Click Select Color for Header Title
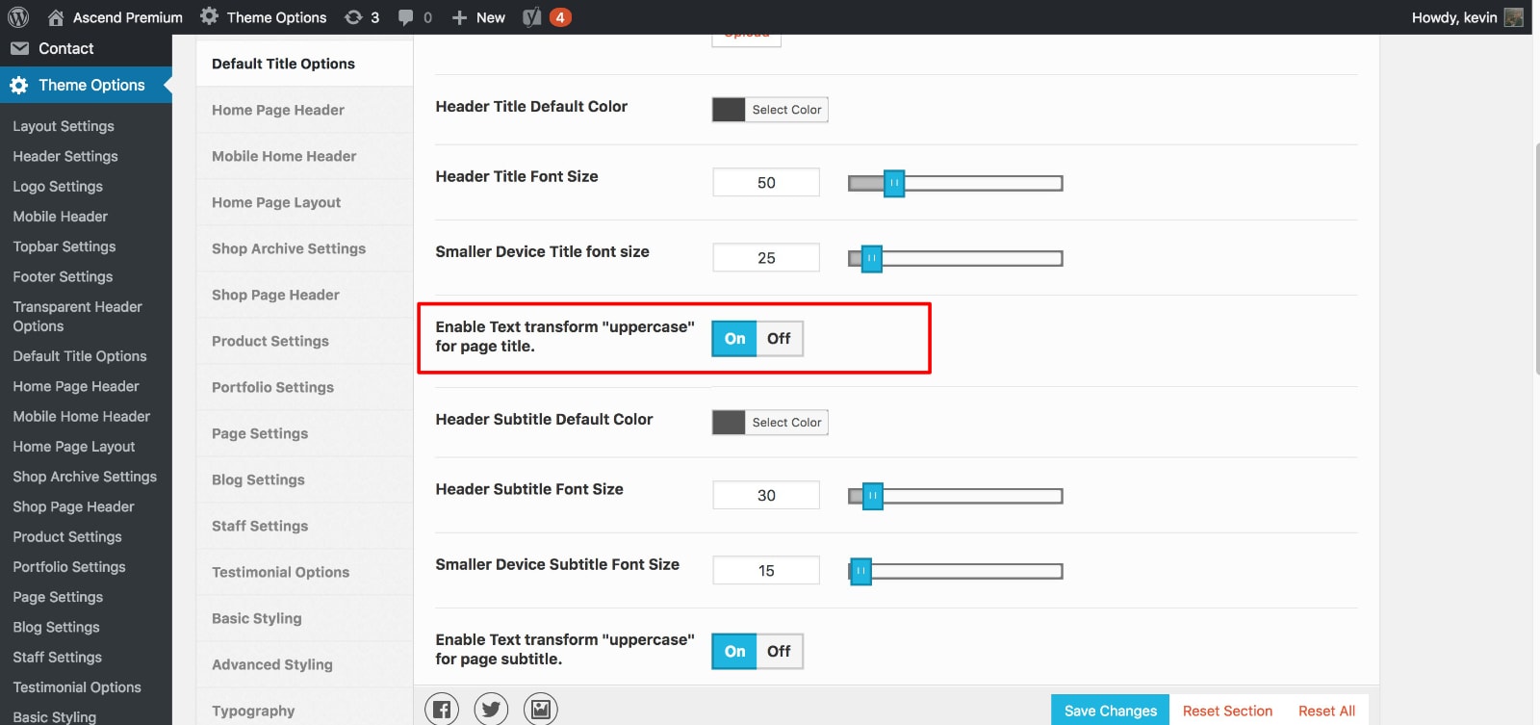The height and width of the screenshot is (725, 1540). coord(786,110)
